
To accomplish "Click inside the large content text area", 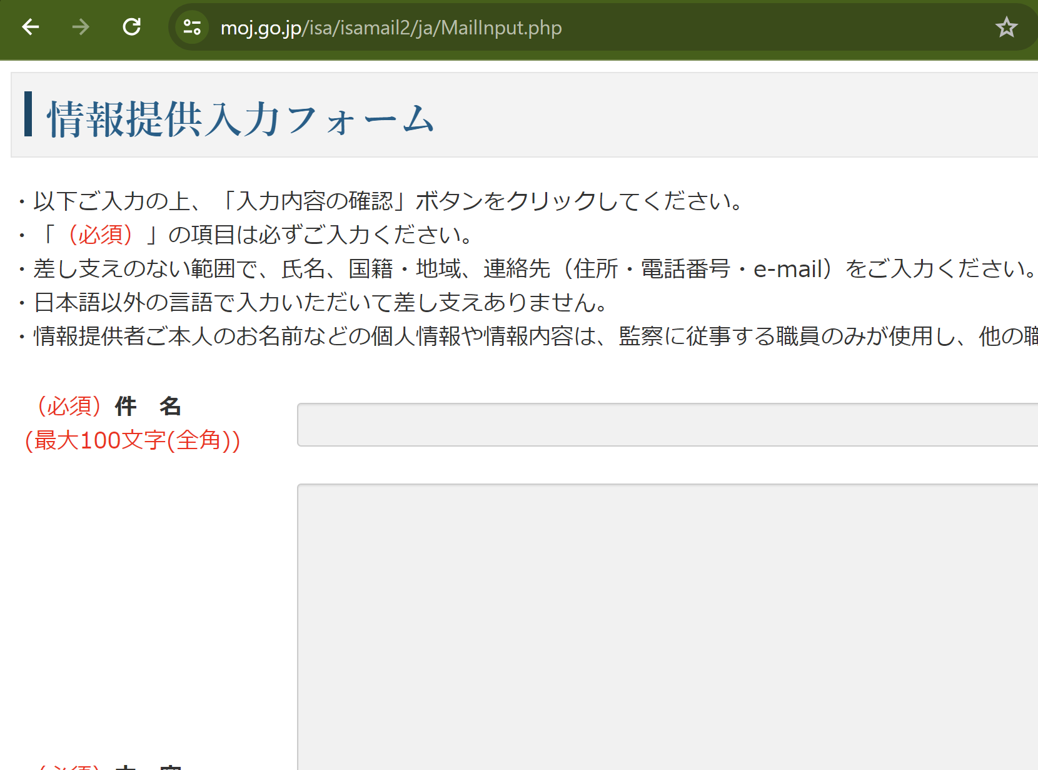I will [667, 626].
